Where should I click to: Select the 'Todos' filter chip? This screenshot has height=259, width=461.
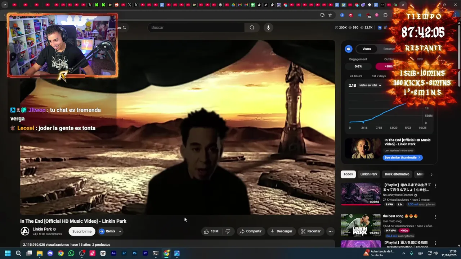click(348, 174)
